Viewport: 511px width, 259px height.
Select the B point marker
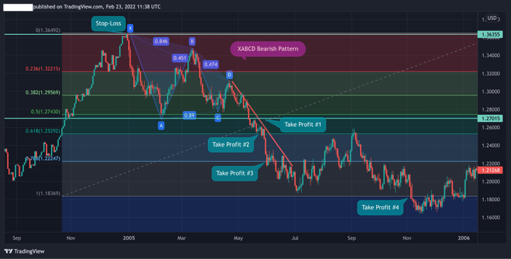192,41
